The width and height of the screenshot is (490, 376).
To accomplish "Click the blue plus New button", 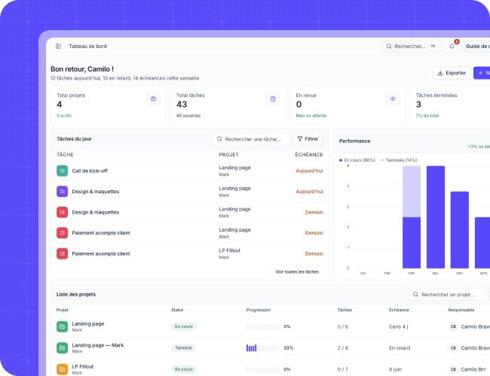I will (482, 73).
